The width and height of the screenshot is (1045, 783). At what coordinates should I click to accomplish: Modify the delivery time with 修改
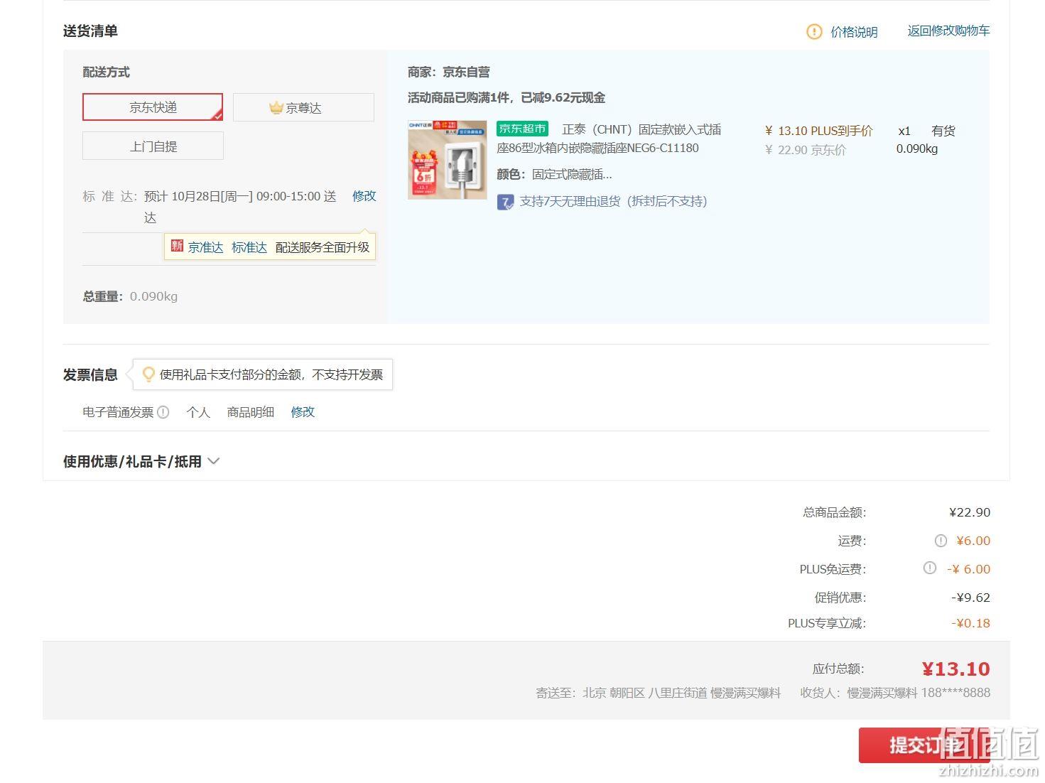(x=364, y=195)
